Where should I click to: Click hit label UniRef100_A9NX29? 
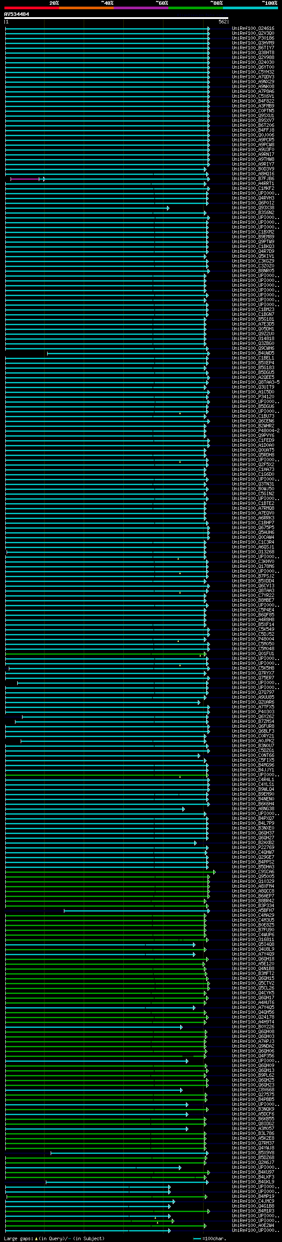(x=253, y=82)
